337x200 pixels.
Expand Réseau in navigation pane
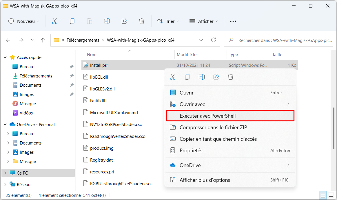click(5, 185)
